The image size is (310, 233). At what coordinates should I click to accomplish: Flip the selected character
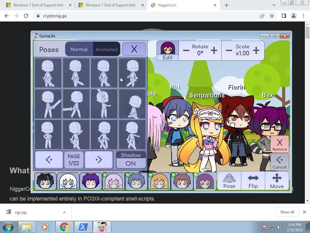pos(253,181)
